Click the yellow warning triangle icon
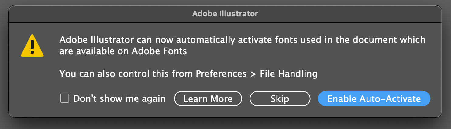Image resolution: width=451 pixels, height=129 pixels. click(32, 45)
